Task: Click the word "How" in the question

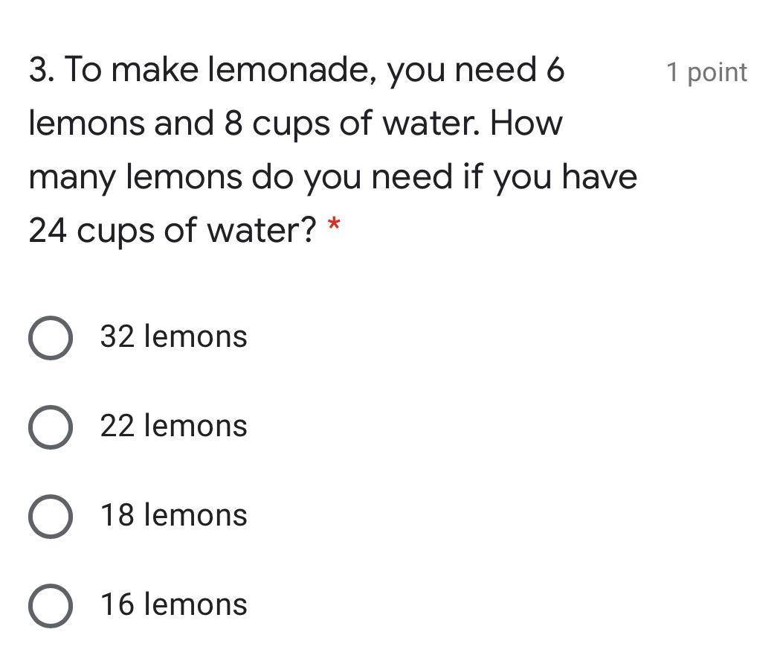Action: pyautogui.click(x=526, y=124)
